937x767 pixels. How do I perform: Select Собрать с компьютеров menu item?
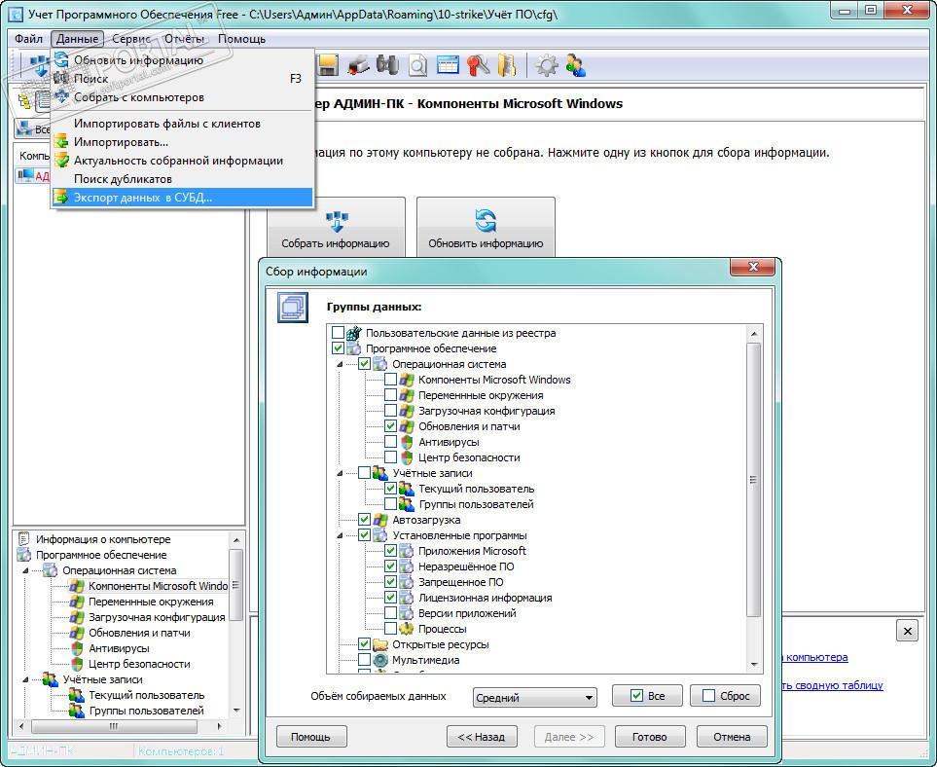tap(182, 96)
